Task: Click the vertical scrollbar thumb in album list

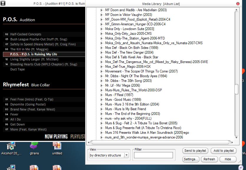Action: (x=237, y=89)
